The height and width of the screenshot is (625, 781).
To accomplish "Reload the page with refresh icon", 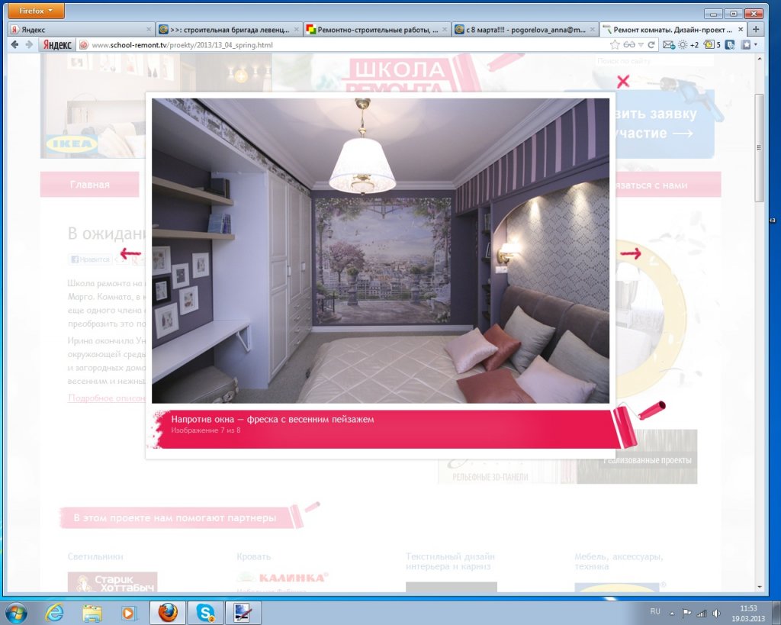I will click(x=651, y=45).
